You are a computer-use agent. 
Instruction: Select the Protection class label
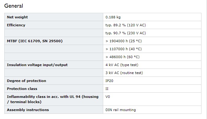22,89
